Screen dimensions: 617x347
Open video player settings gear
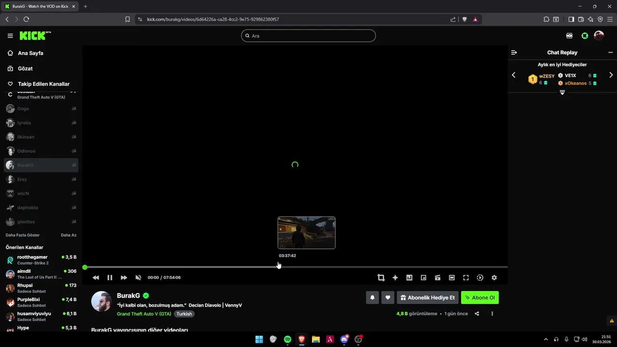pos(494,278)
